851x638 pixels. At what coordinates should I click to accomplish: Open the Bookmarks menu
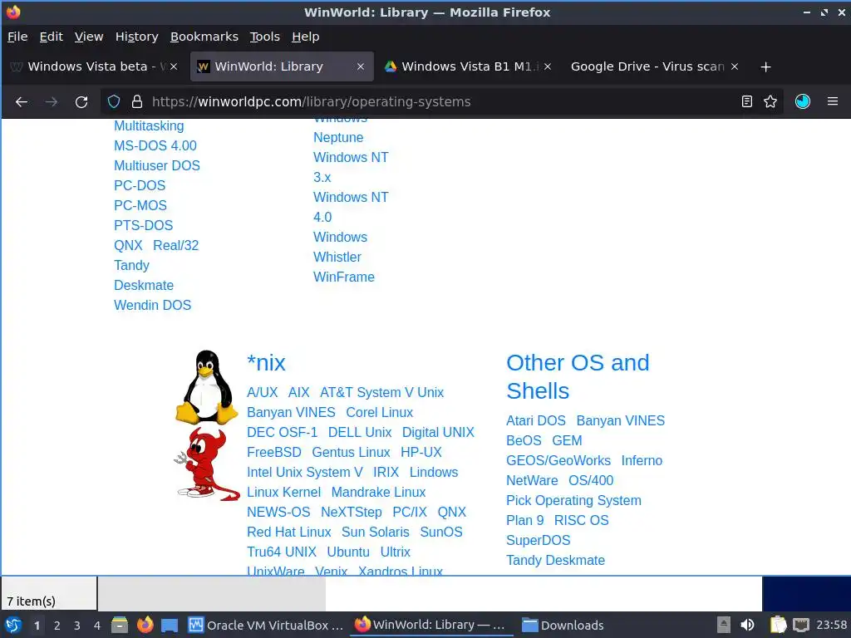click(x=204, y=37)
